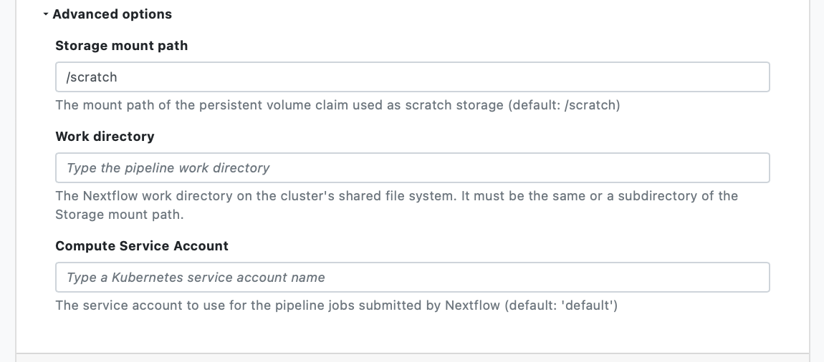
Task: Click the Compute Service Account label
Action: tap(142, 246)
